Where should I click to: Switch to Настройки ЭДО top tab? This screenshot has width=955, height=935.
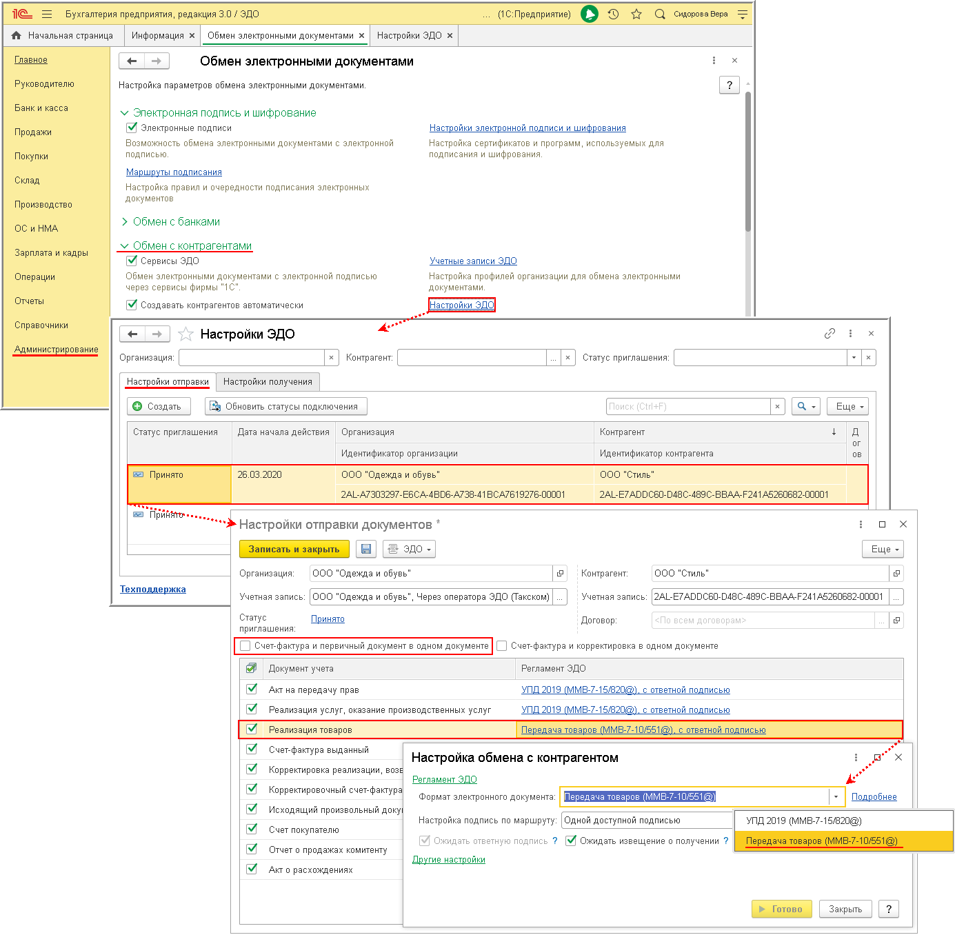point(409,35)
